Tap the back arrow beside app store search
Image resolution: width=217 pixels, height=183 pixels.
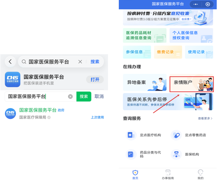10,62
